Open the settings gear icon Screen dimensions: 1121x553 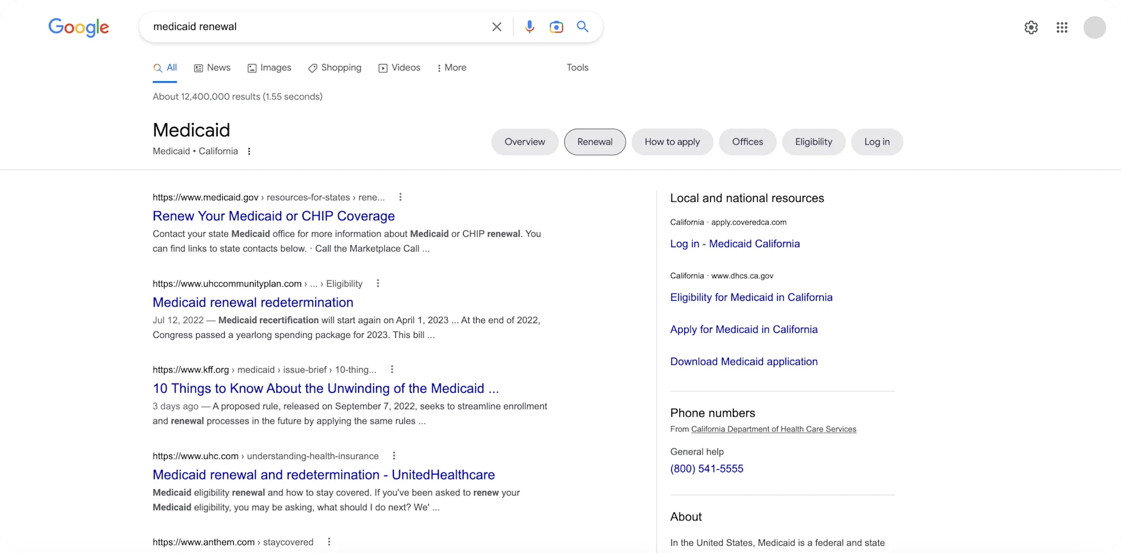tap(1031, 28)
